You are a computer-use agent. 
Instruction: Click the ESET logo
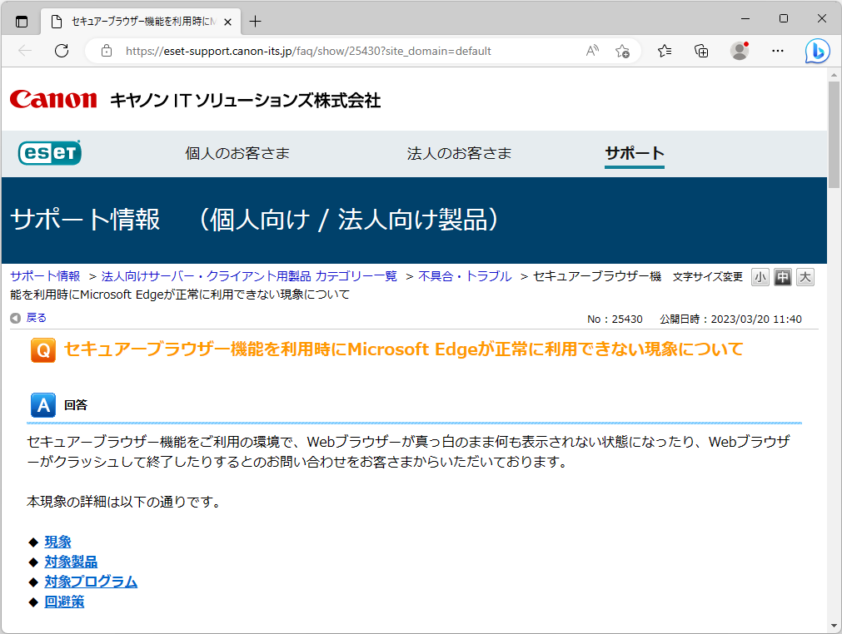click(x=49, y=153)
